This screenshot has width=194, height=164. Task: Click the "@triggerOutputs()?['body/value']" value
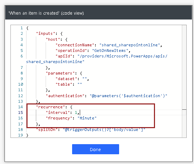click(x=104, y=130)
